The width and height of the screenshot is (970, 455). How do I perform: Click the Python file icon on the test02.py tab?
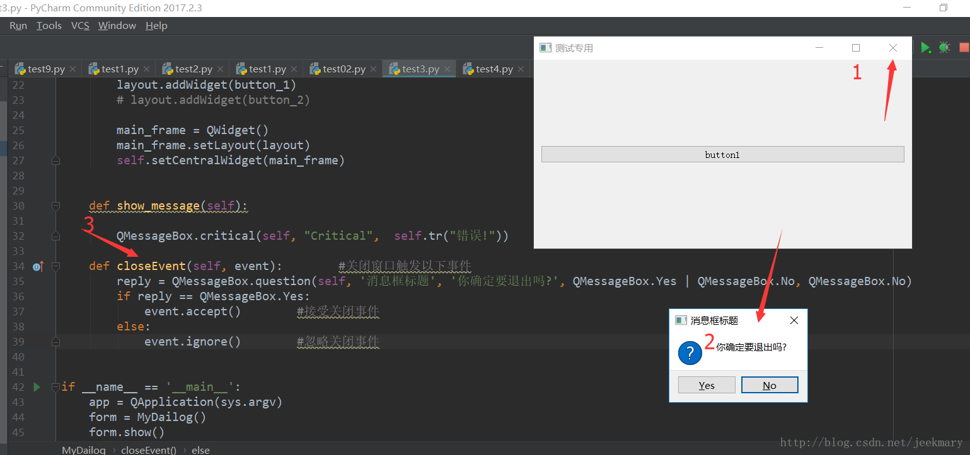pos(315,69)
